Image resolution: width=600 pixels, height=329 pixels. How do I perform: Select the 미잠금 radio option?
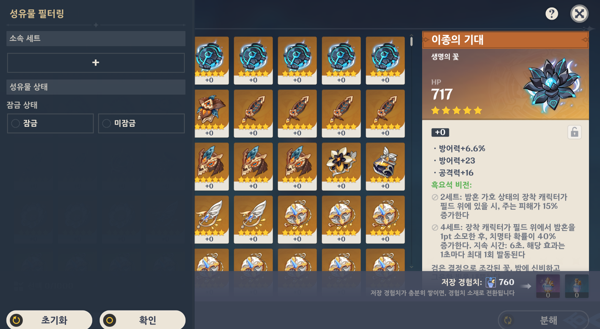tap(141, 123)
